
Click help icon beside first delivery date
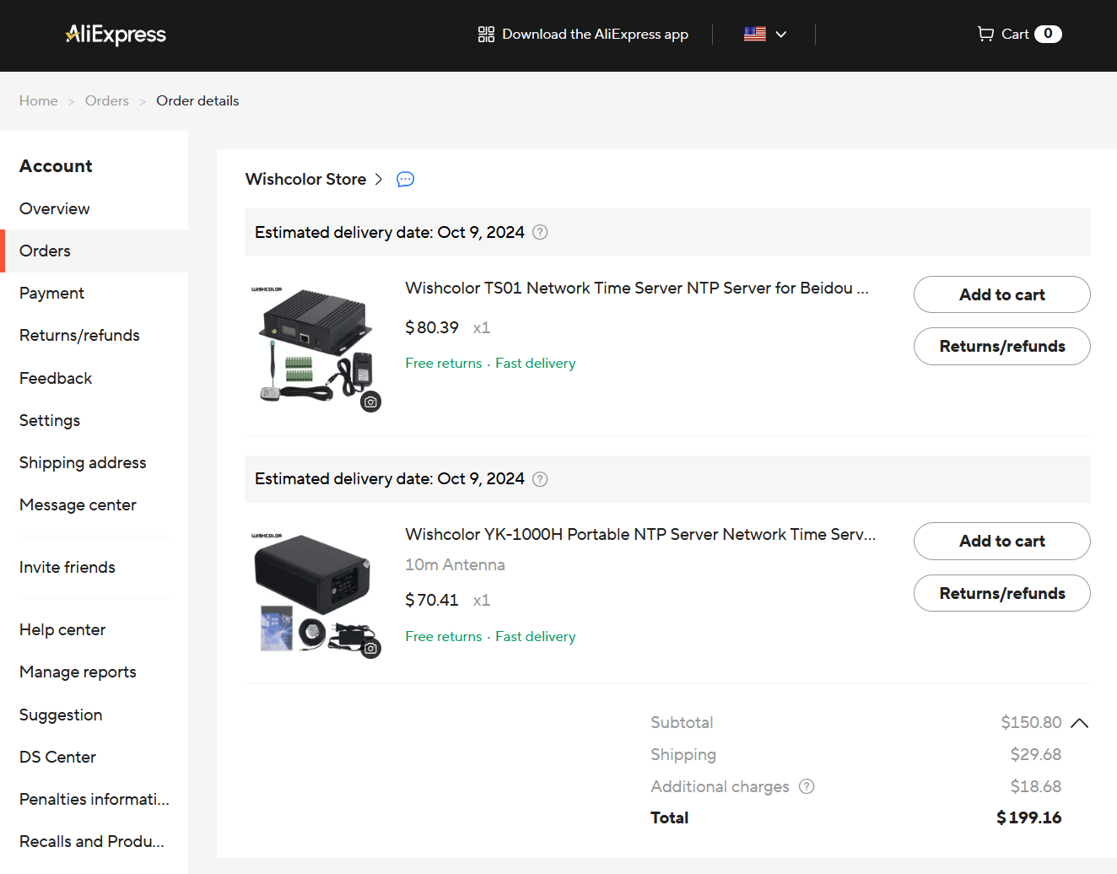point(540,232)
